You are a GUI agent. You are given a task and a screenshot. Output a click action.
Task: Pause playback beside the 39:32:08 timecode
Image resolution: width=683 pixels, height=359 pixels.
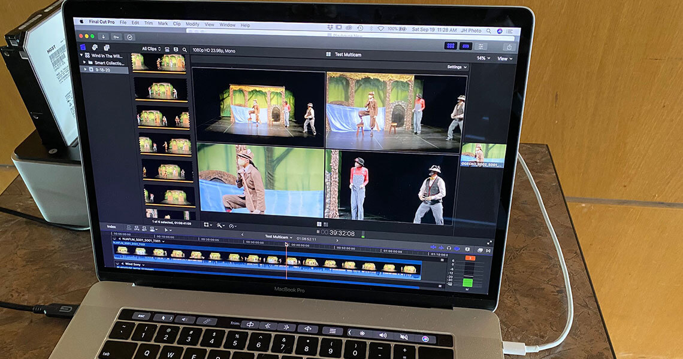[318, 232]
